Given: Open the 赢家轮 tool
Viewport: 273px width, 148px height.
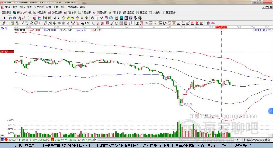Looking at the screenshot, I should coord(142,13).
